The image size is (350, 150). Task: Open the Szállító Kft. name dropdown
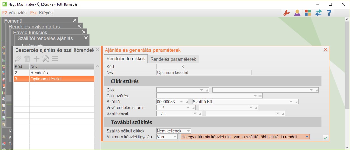pyautogui.click(x=291, y=102)
